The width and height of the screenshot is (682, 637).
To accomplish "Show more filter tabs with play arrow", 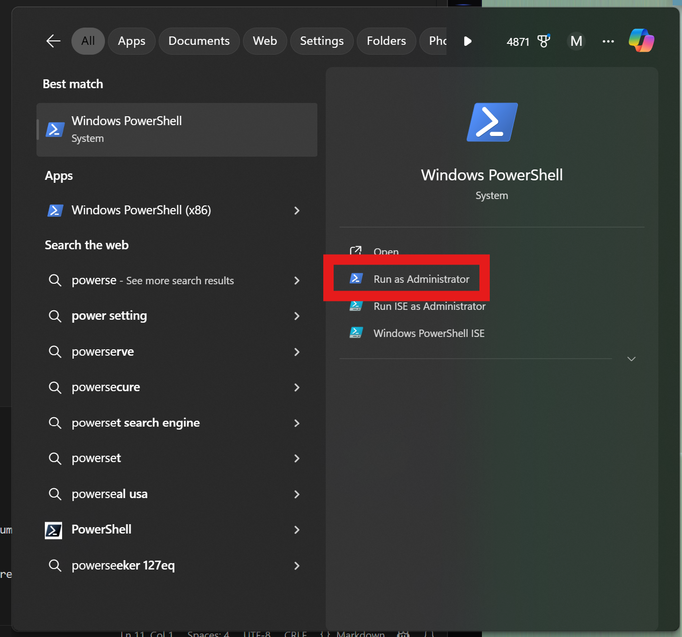I will [468, 41].
